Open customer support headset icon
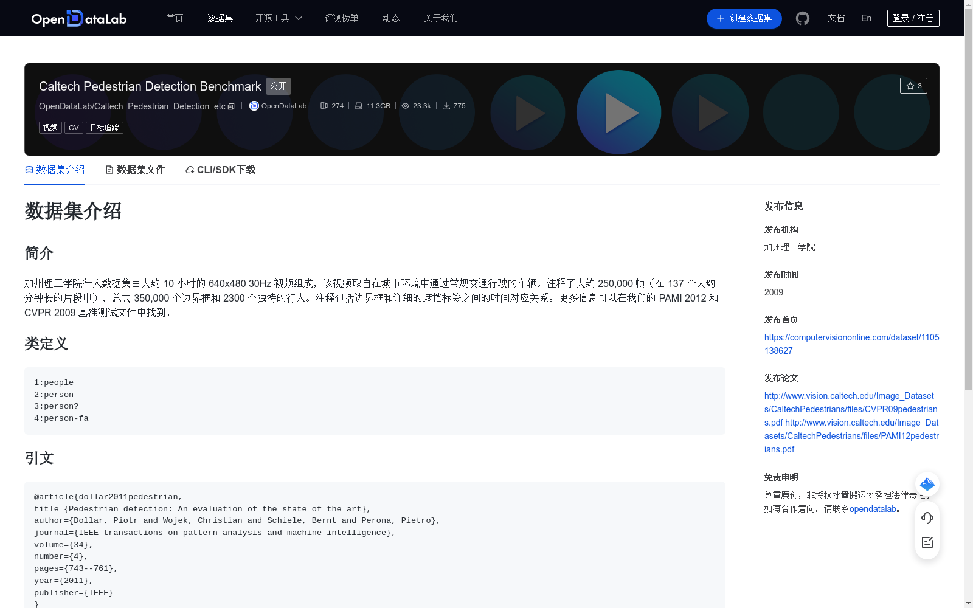The image size is (973, 608). 927,517
